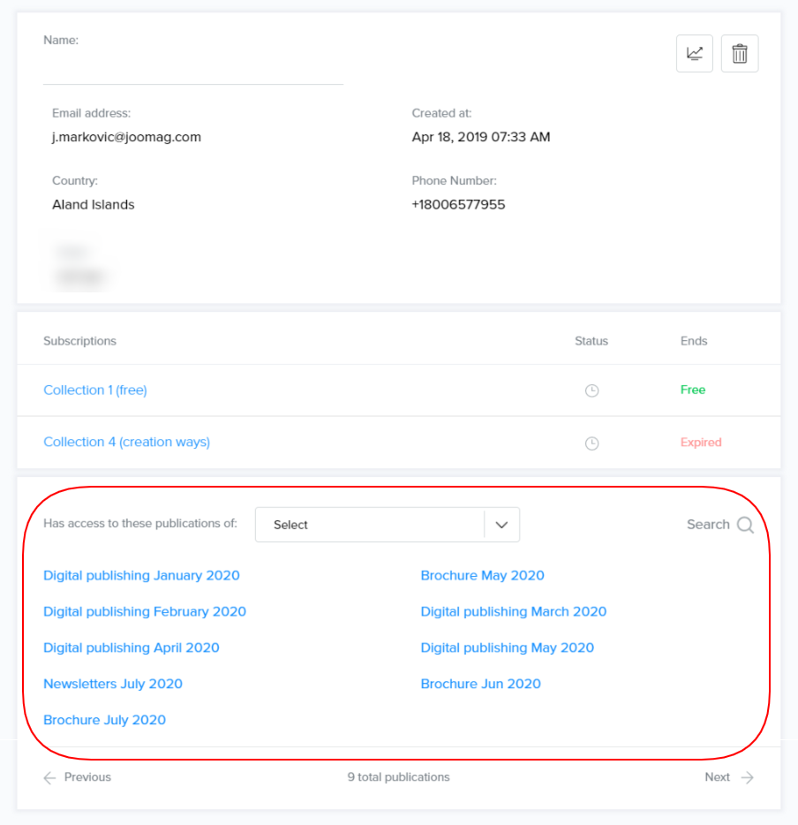Open the Select collection combo box
The image size is (798, 825).
371,525
